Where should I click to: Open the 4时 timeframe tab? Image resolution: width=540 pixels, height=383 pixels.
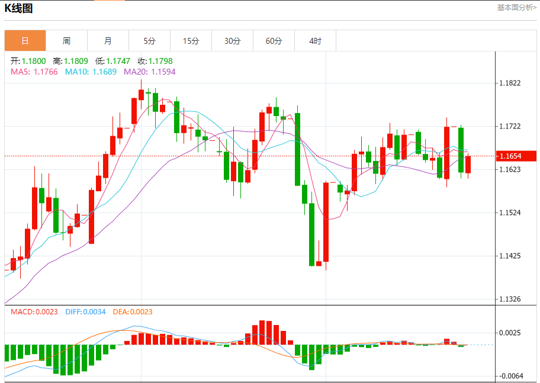coord(315,41)
